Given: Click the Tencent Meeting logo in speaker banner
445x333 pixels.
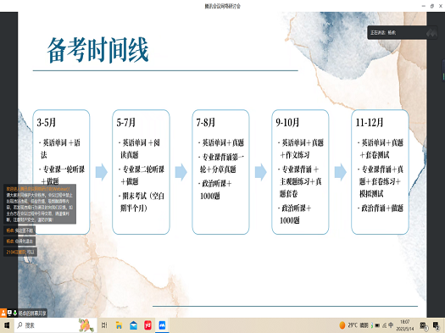Looking at the screenshot, I should pyautogui.click(x=431, y=32).
